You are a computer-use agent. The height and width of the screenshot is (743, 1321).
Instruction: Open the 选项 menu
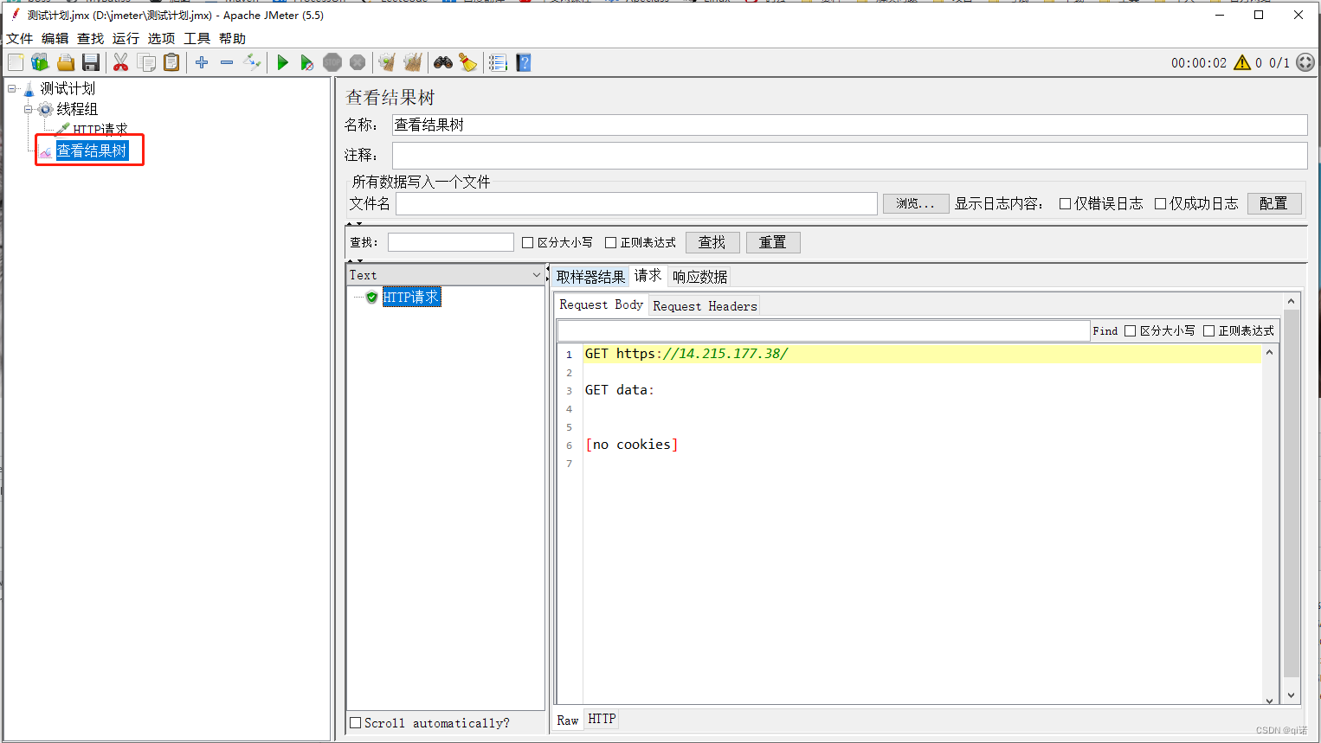coord(161,38)
